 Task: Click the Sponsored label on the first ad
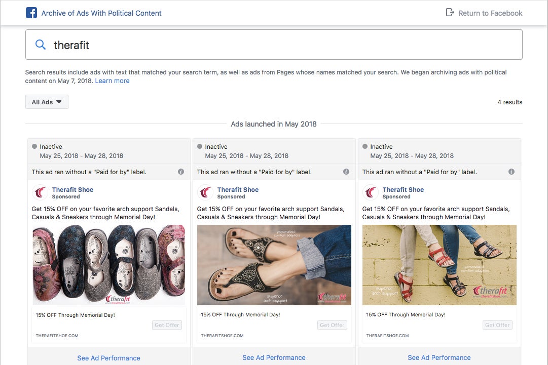point(66,197)
